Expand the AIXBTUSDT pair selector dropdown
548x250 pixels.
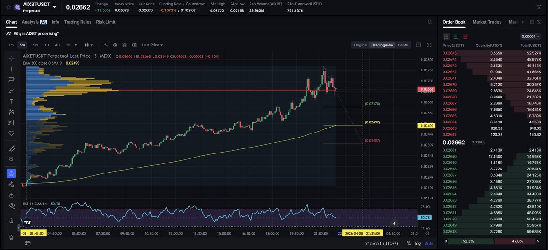click(55, 7)
